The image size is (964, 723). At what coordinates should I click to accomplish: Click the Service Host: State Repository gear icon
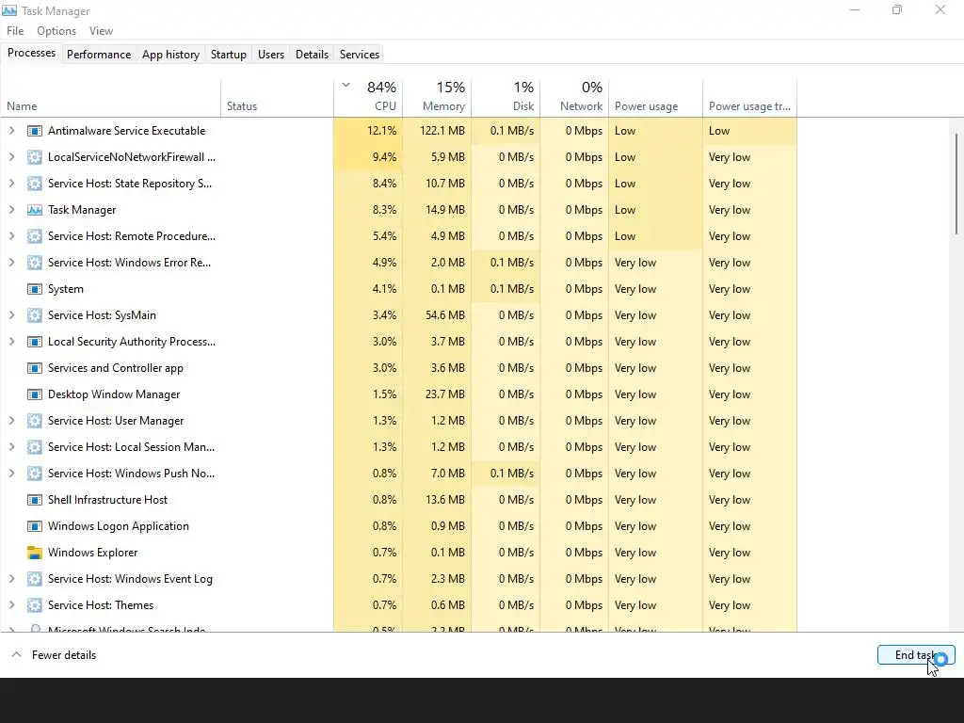point(35,184)
